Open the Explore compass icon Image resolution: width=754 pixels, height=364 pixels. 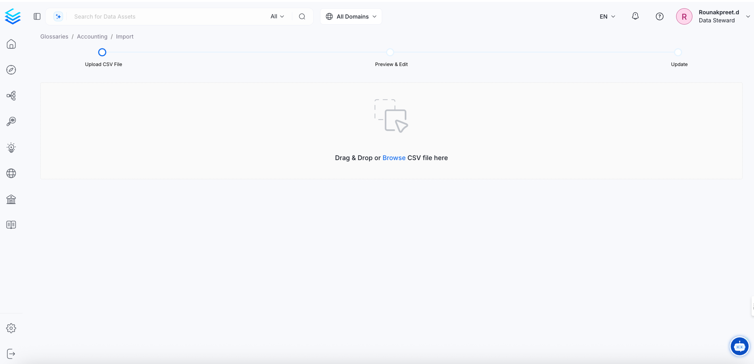(11, 70)
